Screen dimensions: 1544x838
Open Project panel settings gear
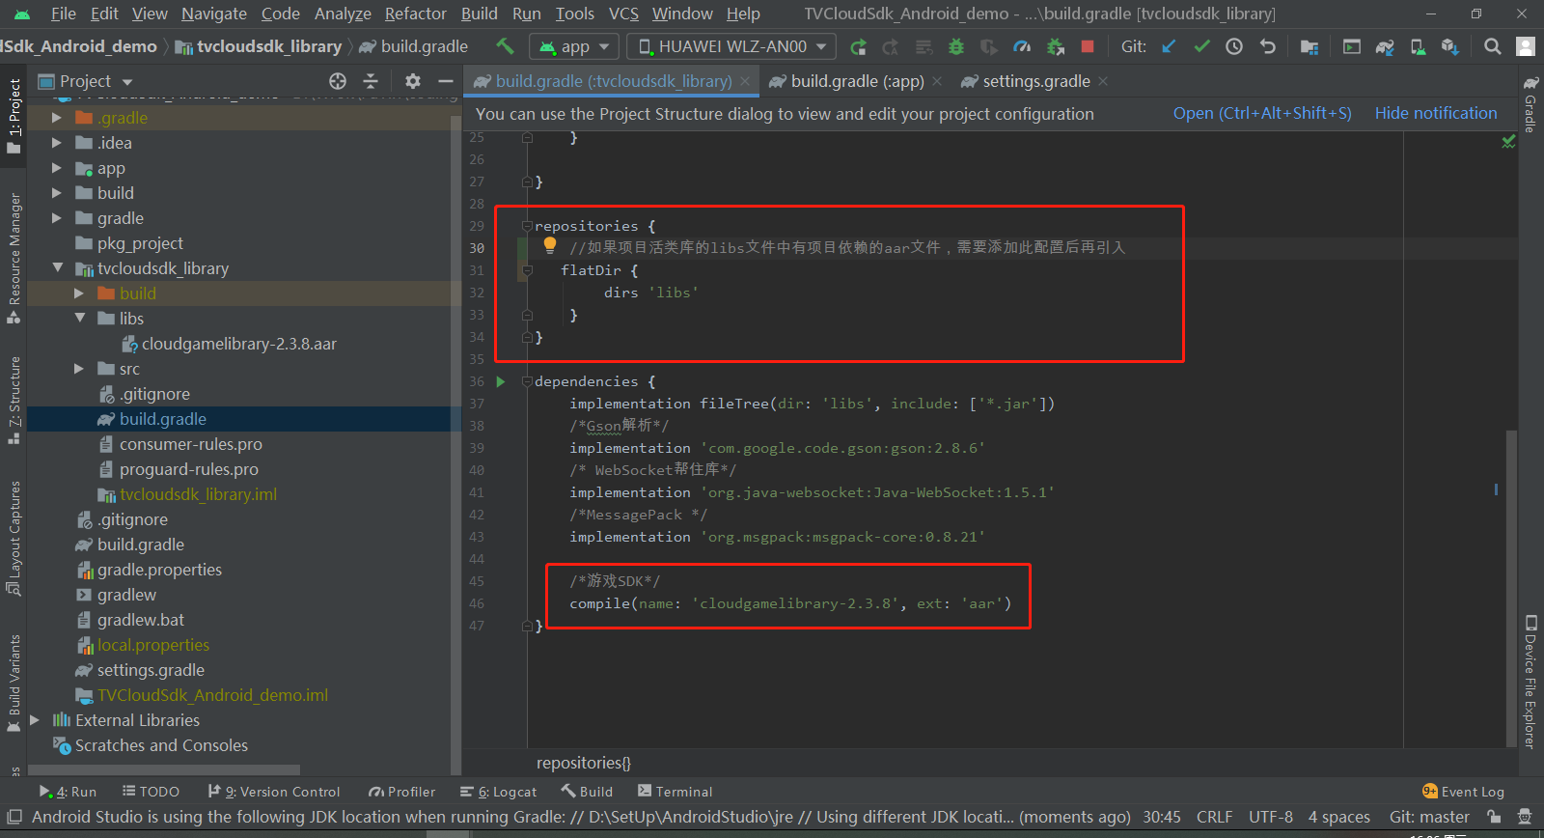tap(413, 81)
